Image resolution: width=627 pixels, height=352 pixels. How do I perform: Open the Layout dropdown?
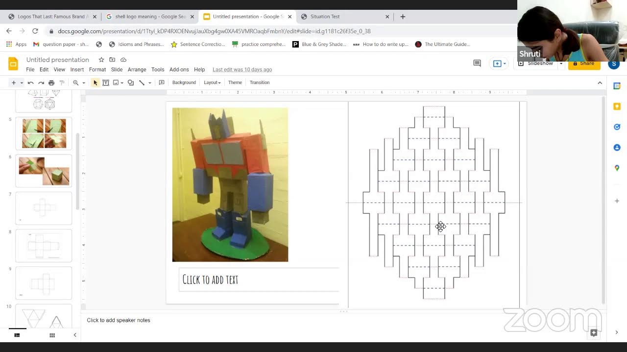(212, 83)
